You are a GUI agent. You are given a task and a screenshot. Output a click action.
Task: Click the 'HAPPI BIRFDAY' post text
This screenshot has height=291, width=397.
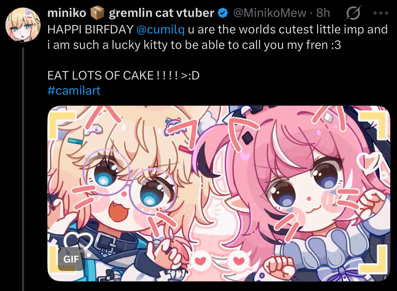coord(90,29)
